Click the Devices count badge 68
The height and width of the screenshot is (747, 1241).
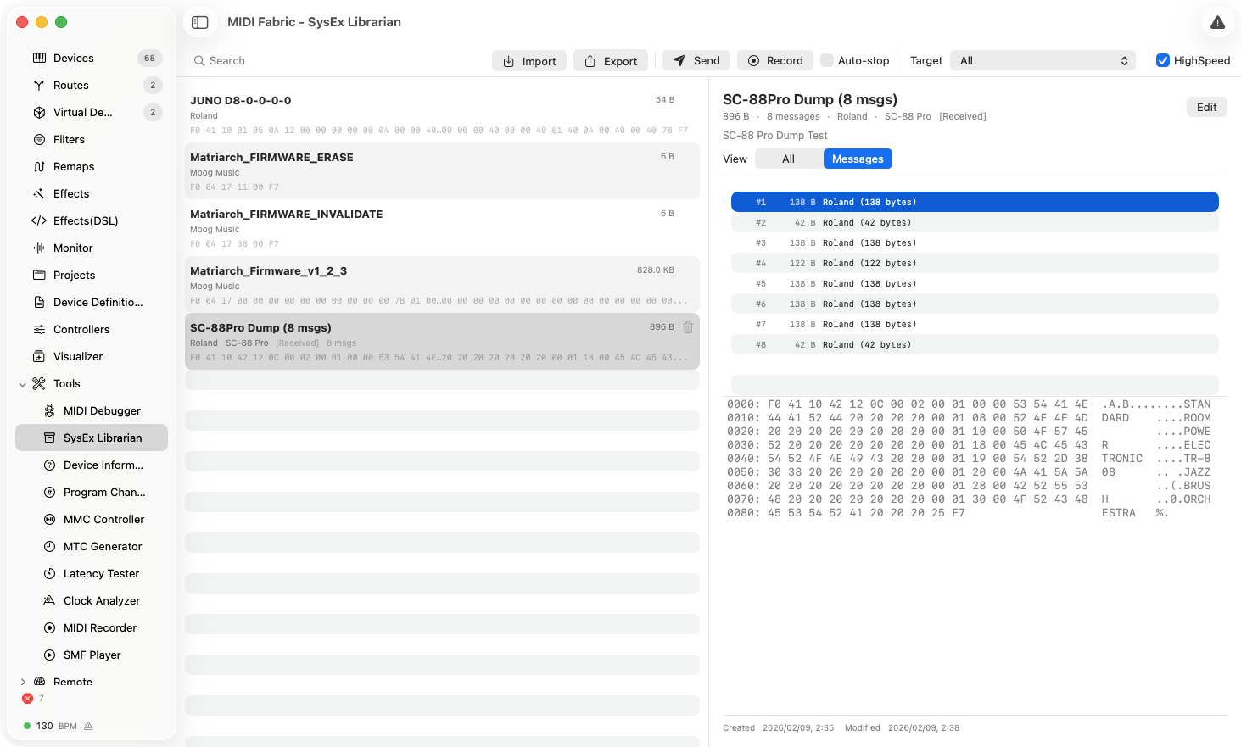149,58
